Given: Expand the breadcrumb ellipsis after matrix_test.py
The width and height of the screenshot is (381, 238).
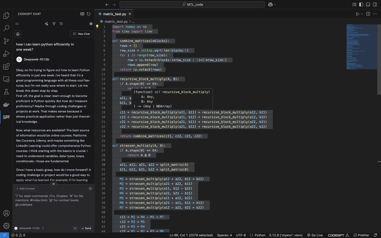Looking at the screenshot, I should point(133,21).
